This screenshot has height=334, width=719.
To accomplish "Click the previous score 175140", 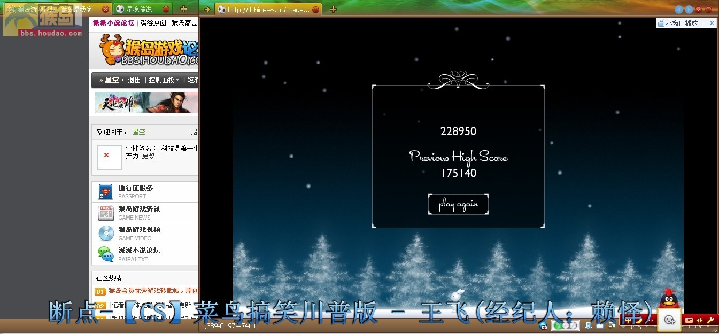I will point(458,173).
